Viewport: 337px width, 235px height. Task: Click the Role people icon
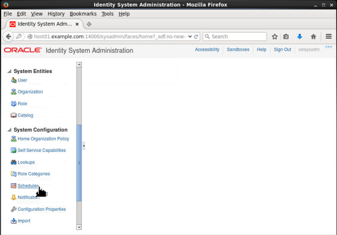[x=14, y=103]
